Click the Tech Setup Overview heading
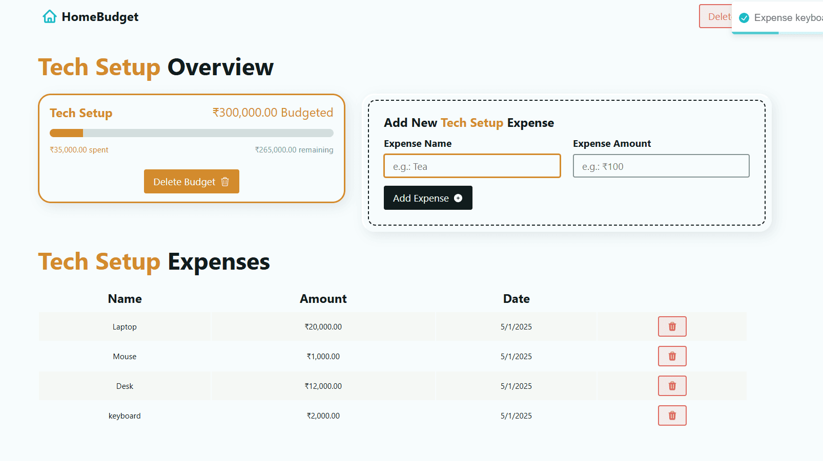The height and width of the screenshot is (461, 823). coord(156,68)
